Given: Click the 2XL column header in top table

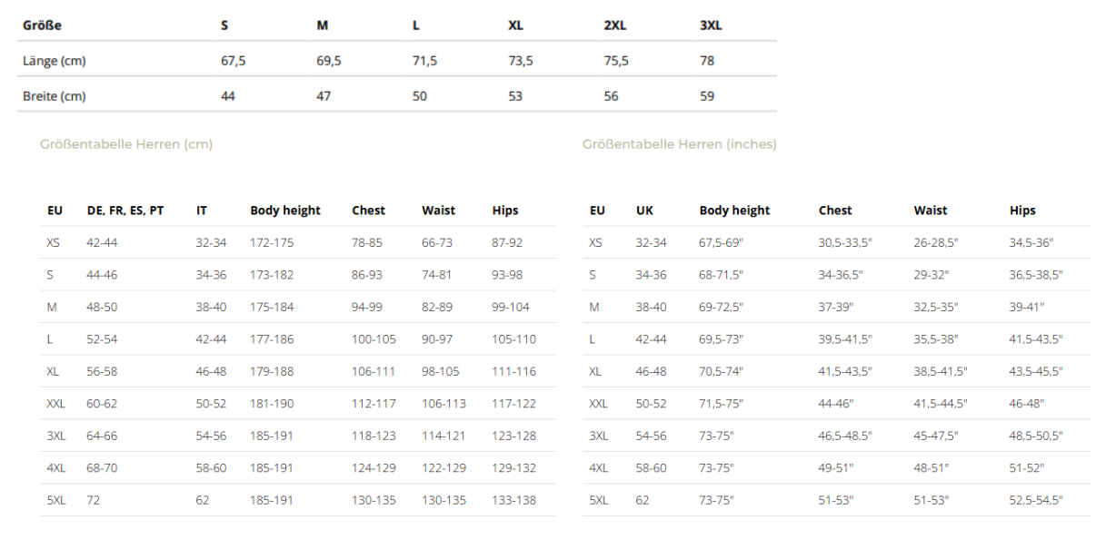Looking at the screenshot, I should [x=615, y=25].
